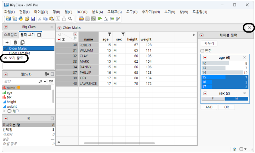Select the F bar in sex filter
255x153 pixels.
pos(213,98)
